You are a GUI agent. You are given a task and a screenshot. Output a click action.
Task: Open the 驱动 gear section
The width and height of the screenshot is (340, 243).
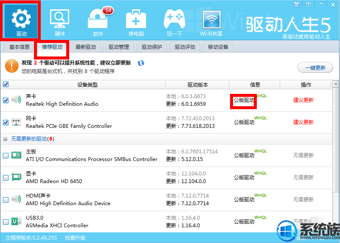[x=21, y=21]
